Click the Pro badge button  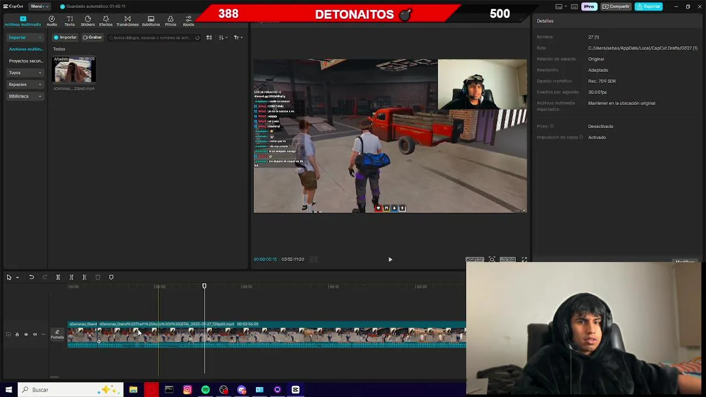[x=589, y=7]
